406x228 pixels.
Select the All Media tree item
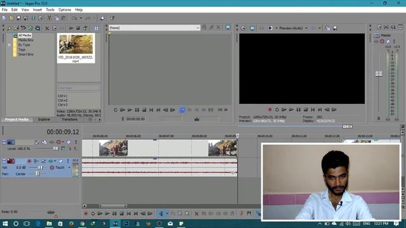coord(25,35)
